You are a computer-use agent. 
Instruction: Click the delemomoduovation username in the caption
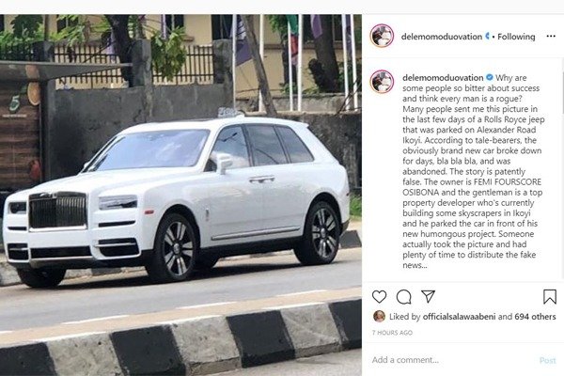(x=443, y=78)
